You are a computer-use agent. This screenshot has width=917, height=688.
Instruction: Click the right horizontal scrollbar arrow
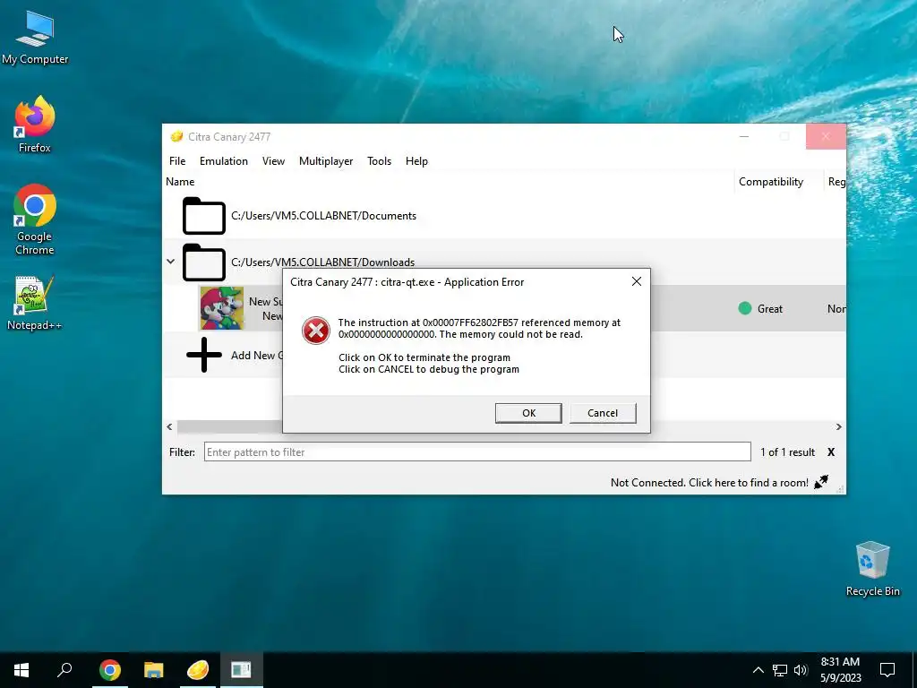coord(838,427)
